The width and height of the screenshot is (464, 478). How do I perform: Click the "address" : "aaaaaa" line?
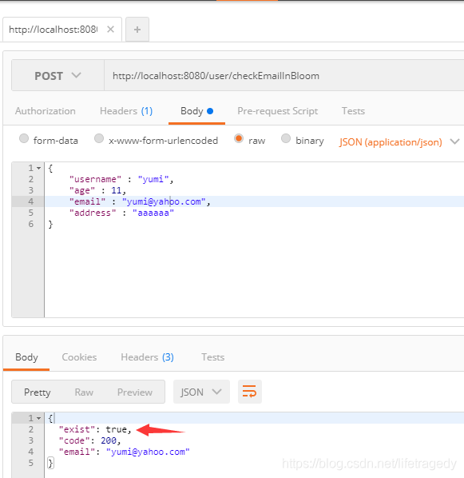click(x=121, y=213)
